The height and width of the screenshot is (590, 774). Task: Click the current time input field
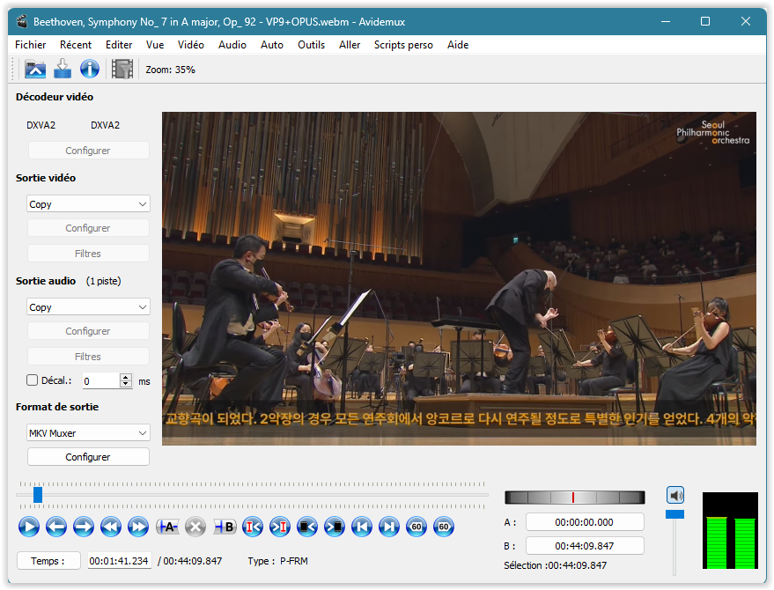point(119,561)
